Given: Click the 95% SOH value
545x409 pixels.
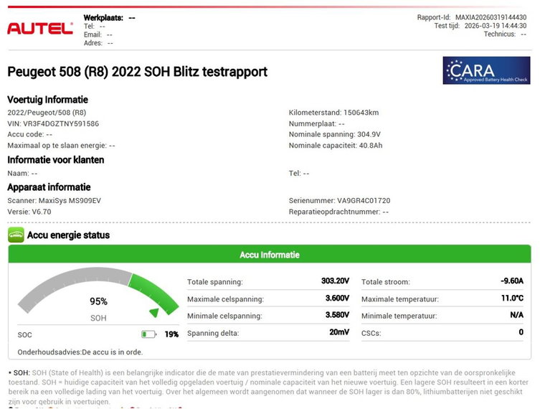Looking at the screenshot, I should pyautogui.click(x=98, y=301).
